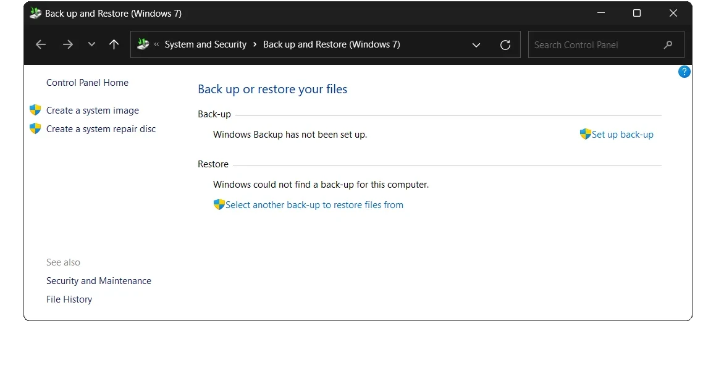This screenshot has width=716, height=368.
Task: Click the double-chevron breadcrumb overflow
Action: pos(156,44)
